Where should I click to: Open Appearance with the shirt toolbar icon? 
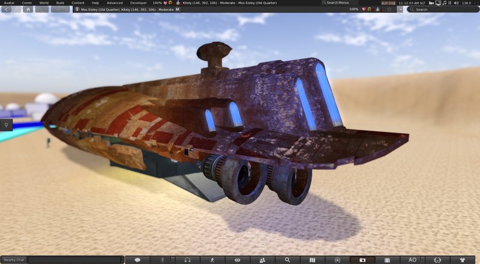tap(463, 260)
